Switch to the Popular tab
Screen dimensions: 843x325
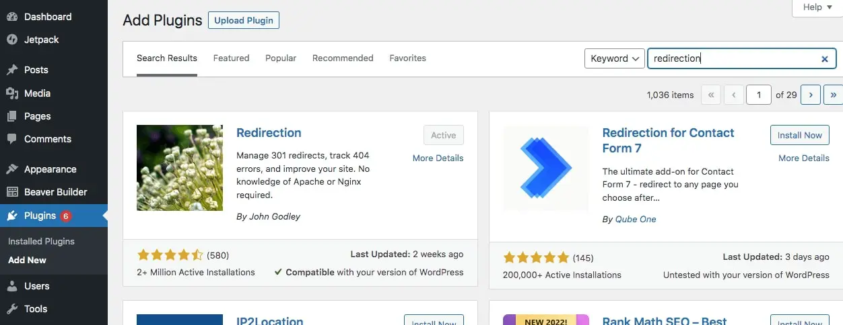coord(281,58)
